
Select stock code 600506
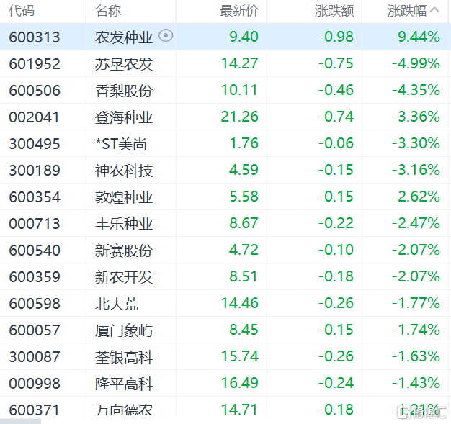click(35, 91)
